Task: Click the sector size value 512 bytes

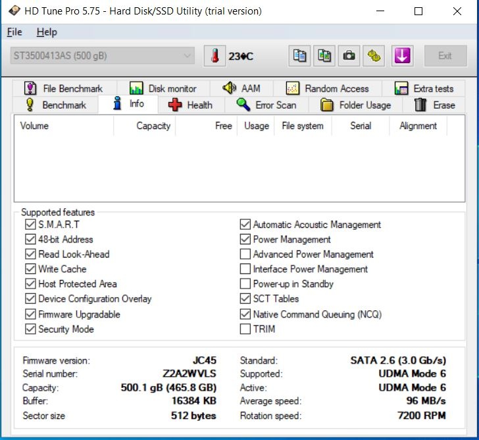Action: (x=193, y=416)
